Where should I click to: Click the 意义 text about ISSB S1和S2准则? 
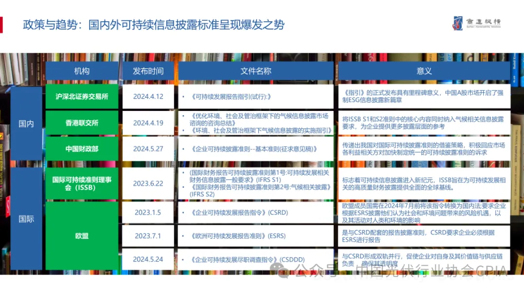click(423, 123)
